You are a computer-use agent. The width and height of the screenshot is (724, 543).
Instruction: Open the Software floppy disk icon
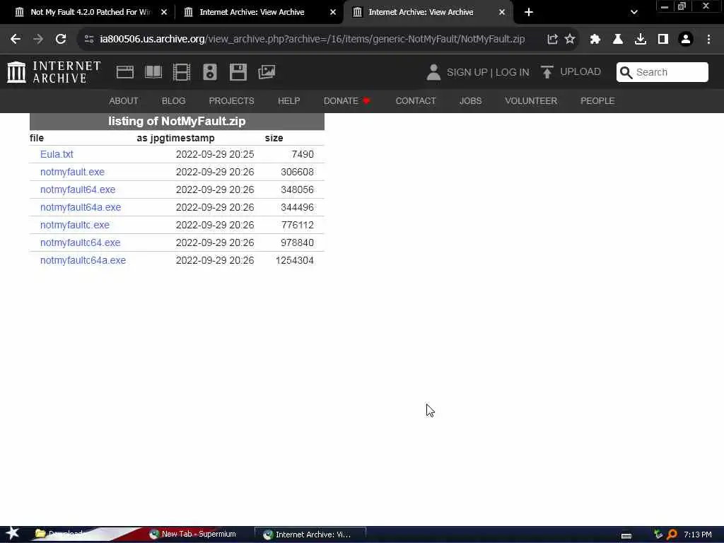[238, 72]
